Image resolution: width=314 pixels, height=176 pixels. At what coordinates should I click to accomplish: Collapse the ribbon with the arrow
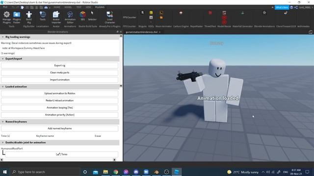coord(272,7)
